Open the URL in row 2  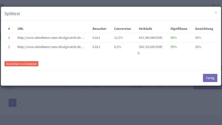51,47
